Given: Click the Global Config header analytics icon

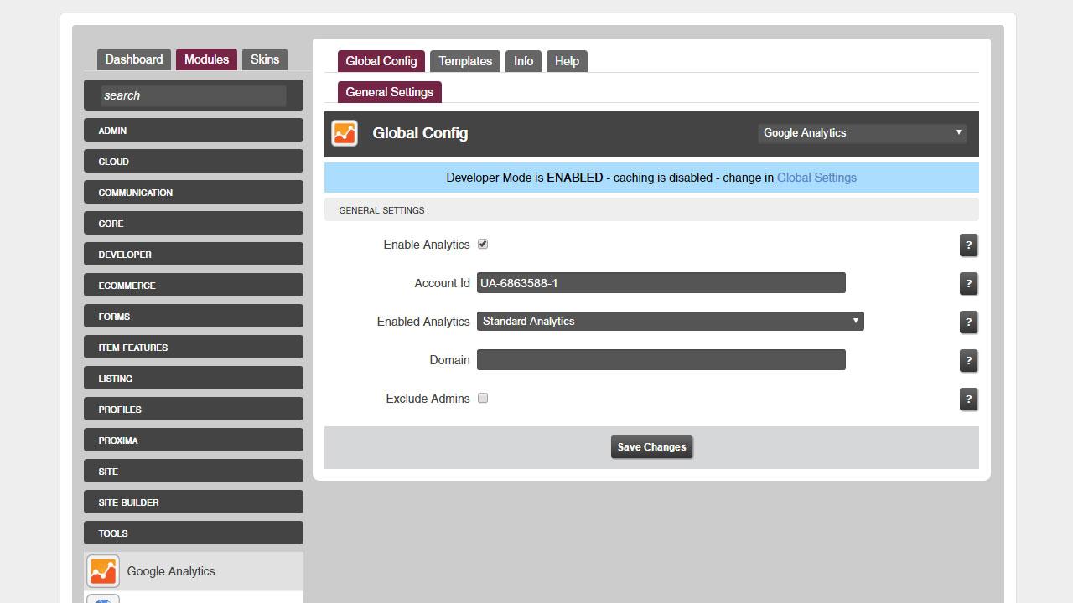Looking at the screenshot, I should (x=345, y=133).
